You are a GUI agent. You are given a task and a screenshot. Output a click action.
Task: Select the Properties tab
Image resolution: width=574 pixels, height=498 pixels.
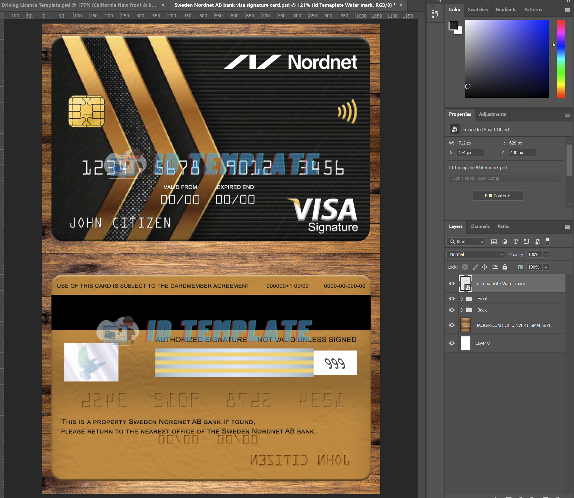[x=460, y=114]
